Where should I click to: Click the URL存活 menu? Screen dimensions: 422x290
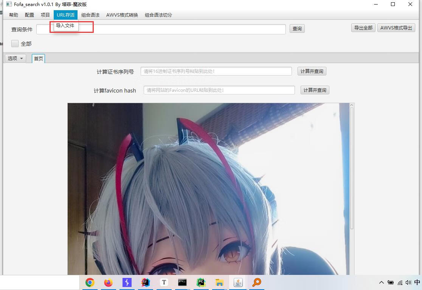point(65,15)
